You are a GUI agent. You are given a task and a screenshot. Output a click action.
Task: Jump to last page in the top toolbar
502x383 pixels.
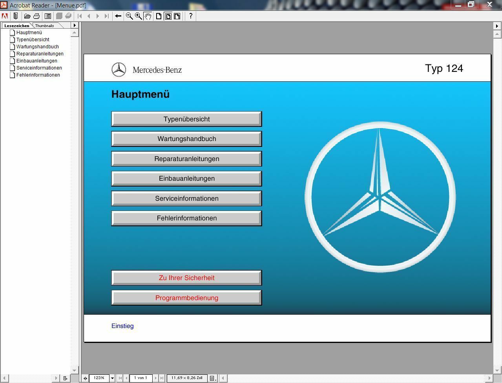click(x=106, y=16)
